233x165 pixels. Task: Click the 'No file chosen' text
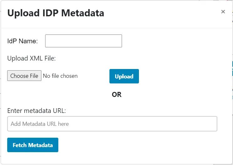[x=60, y=76]
